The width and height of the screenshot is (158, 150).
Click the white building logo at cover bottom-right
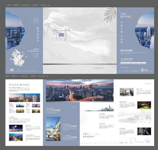tap(144, 70)
